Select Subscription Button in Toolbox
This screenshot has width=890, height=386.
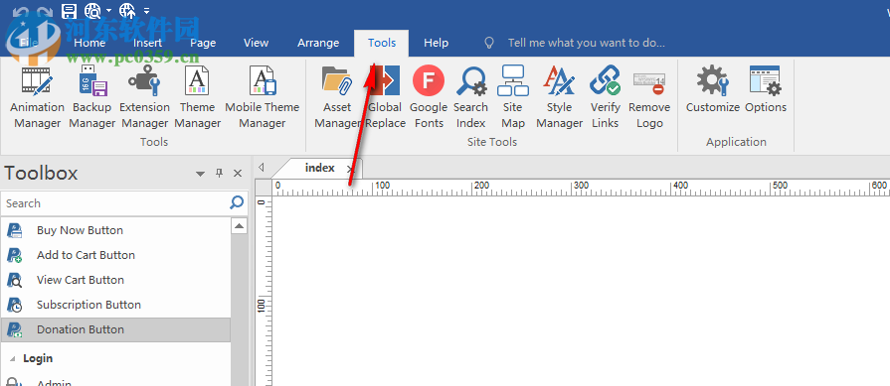pos(115,305)
